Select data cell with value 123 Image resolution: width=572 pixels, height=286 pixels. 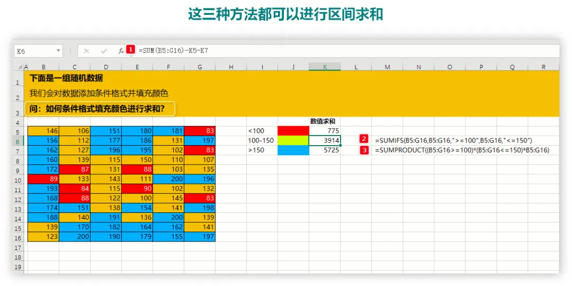pyautogui.click(x=43, y=236)
